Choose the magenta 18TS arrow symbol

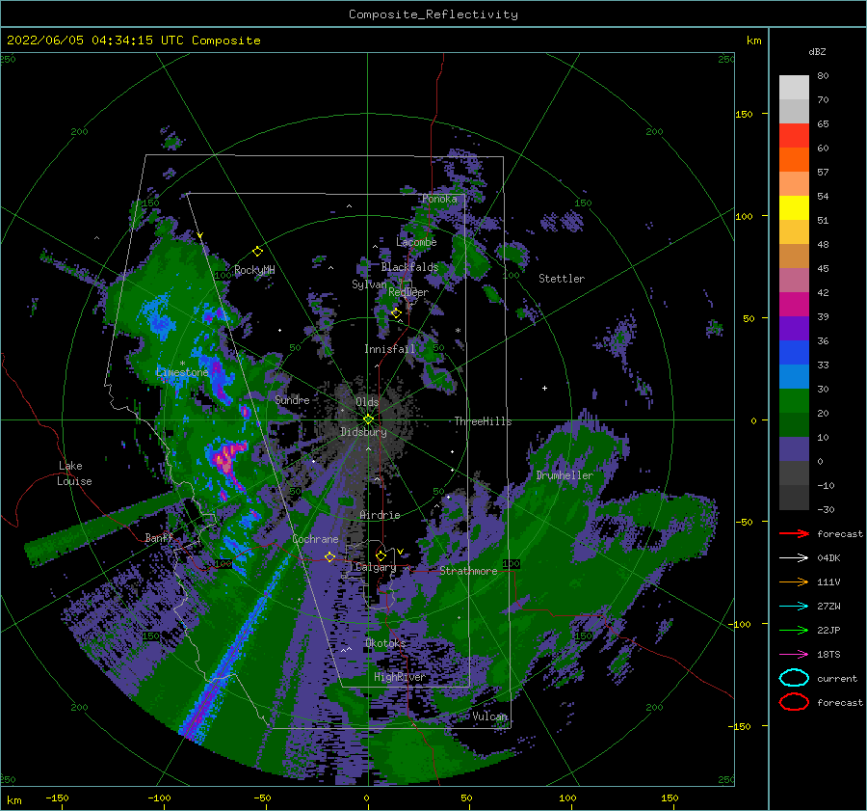pyautogui.click(x=794, y=655)
